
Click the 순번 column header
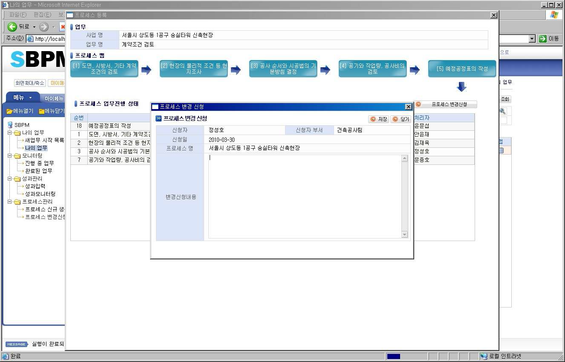79,118
